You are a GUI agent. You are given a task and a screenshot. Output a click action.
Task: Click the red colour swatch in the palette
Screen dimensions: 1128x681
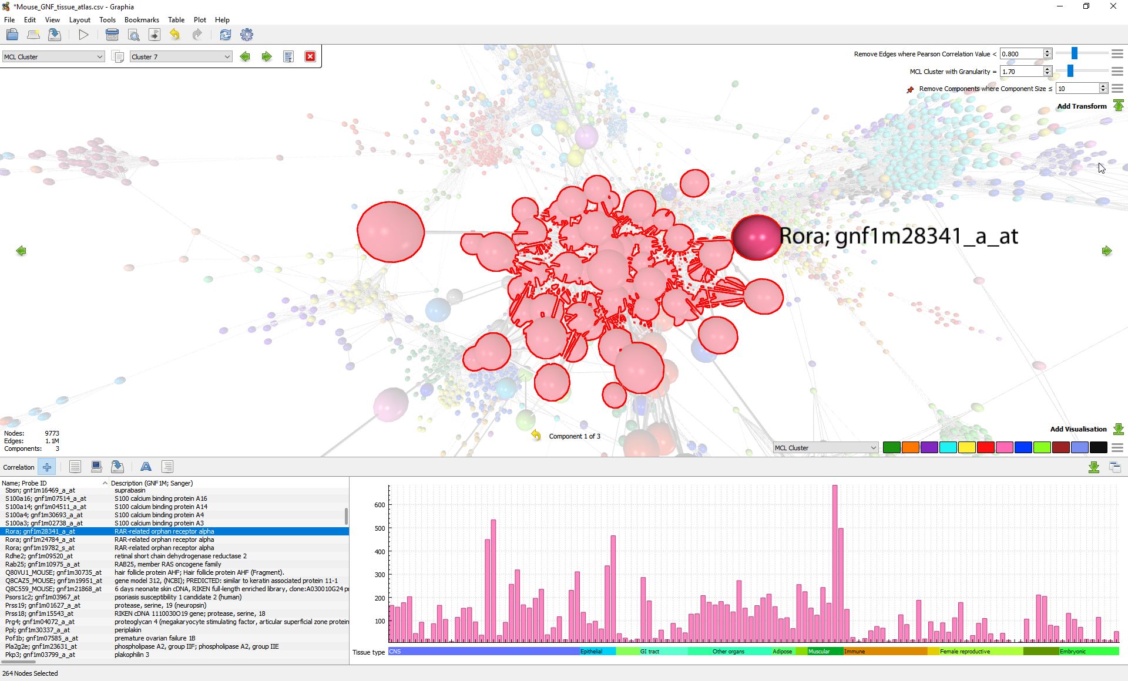point(985,448)
